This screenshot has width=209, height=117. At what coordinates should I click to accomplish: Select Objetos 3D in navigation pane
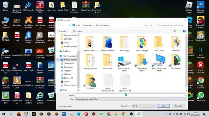coord(67,78)
